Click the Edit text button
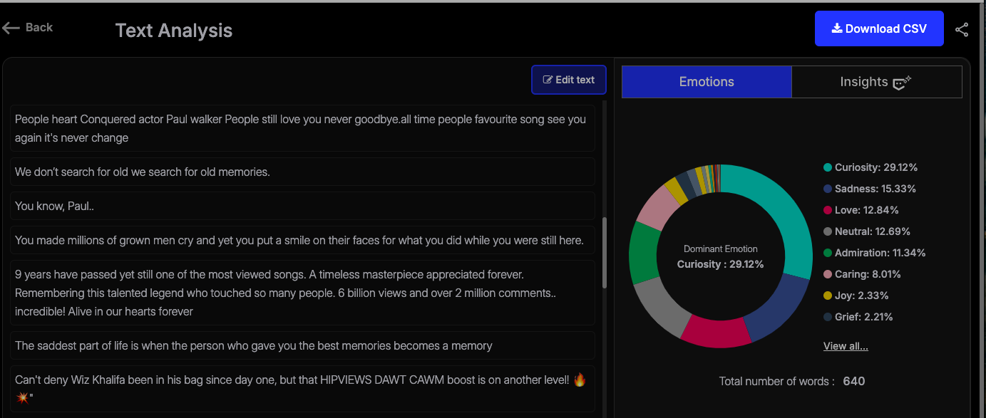The image size is (986, 418). (x=569, y=80)
